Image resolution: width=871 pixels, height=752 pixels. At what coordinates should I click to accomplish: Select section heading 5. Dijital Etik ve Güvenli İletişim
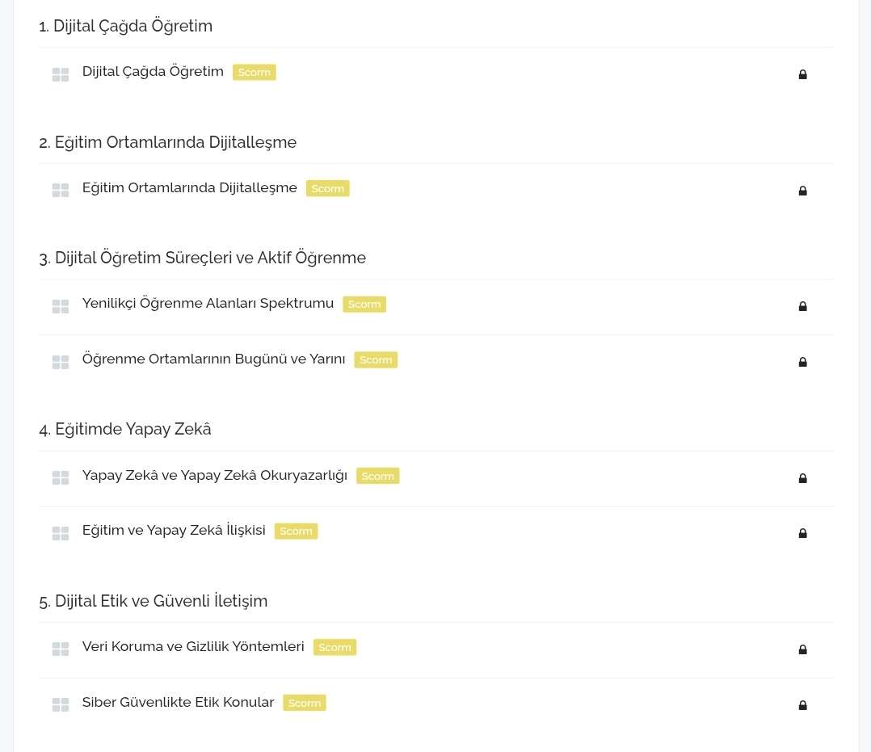click(x=153, y=601)
